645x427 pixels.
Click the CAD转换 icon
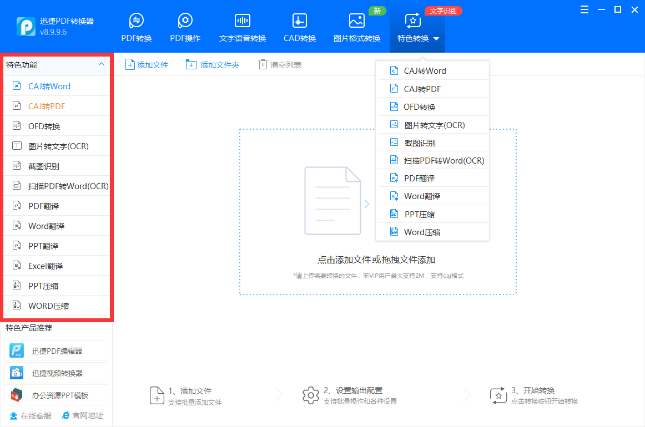(x=300, y=20)
